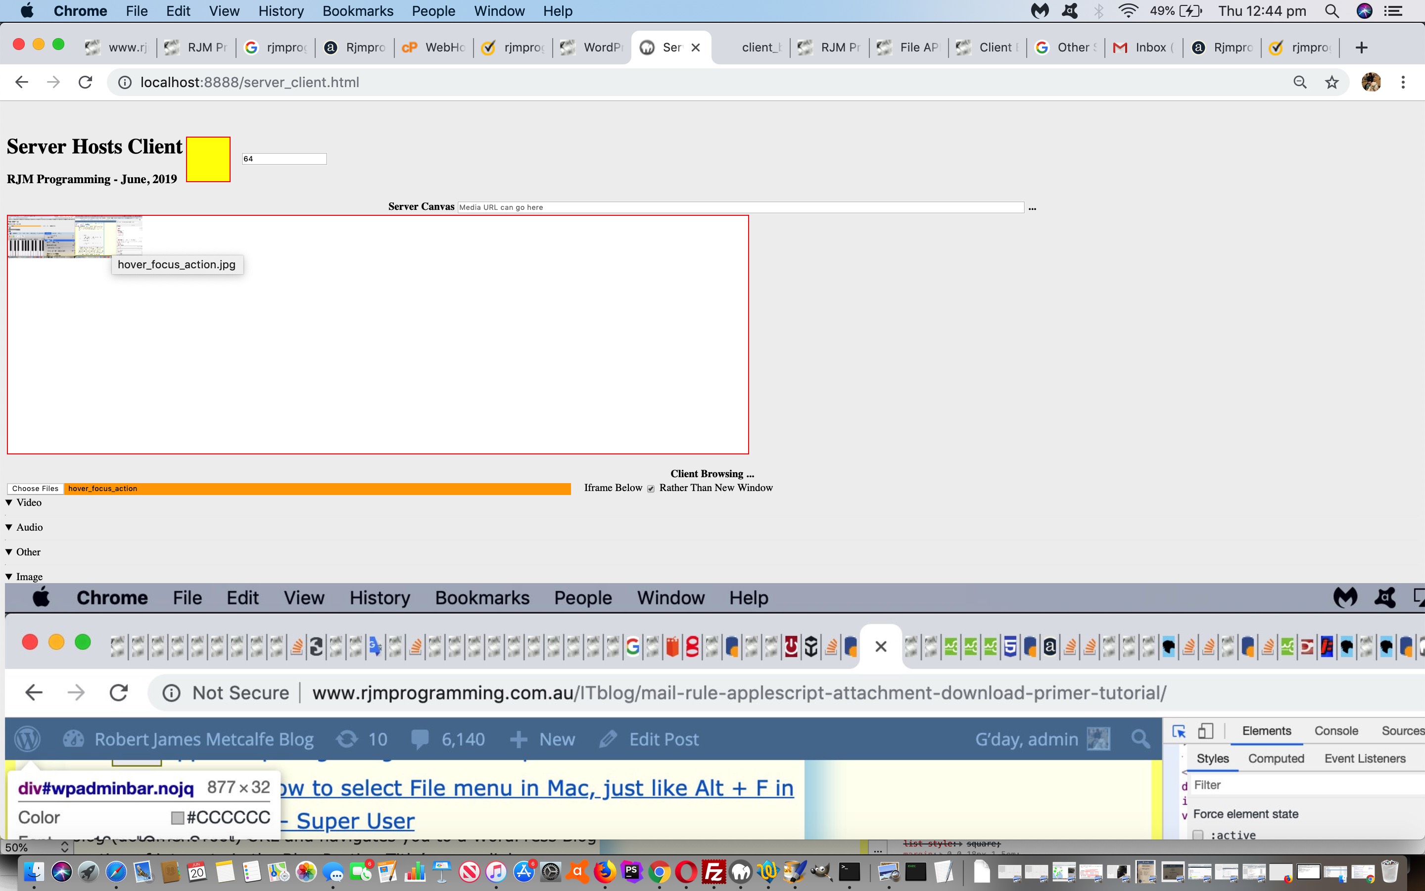Click the page reload icon

pyautogui.click(x=85, y=82)
